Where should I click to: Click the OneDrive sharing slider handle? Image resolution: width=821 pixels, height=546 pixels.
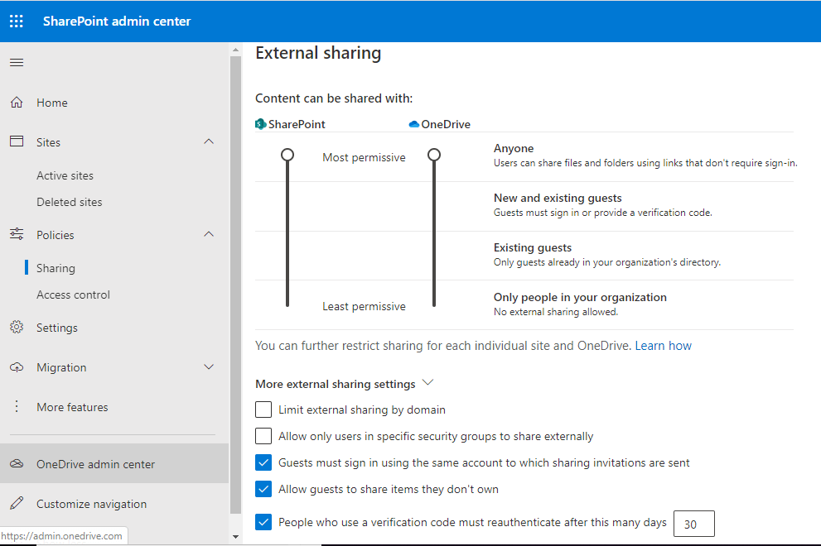tap(434, 155)
